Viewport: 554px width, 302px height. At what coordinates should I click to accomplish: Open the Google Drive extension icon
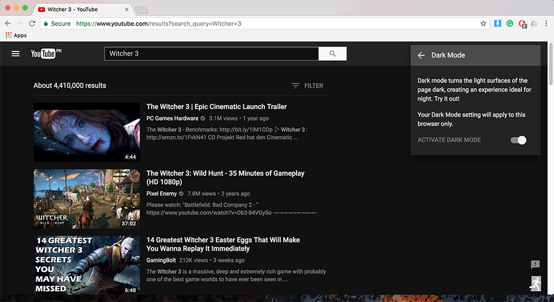pyautogui.click(x=534, y=24)
